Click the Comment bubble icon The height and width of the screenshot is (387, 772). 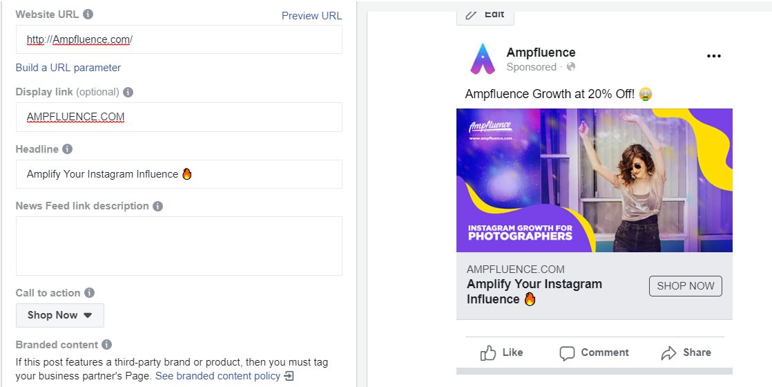pos(567,353)
